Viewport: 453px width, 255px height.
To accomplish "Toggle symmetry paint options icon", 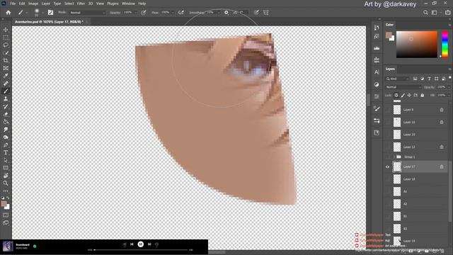I will 266,13.
